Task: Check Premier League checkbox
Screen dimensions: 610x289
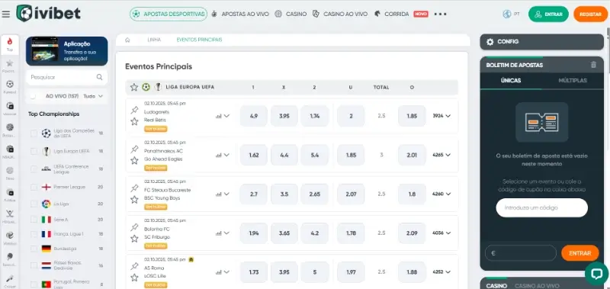Action: coord(34,187)
